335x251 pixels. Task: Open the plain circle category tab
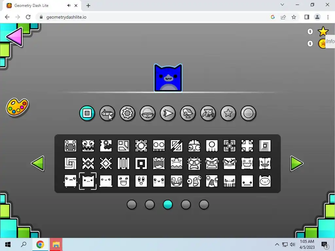[248, 113]
